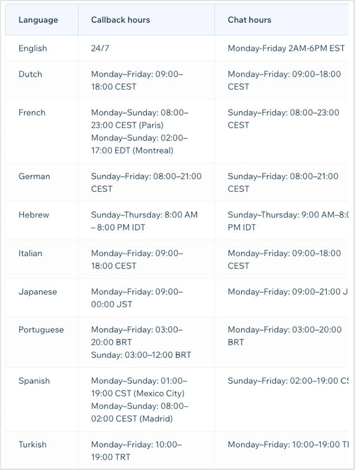Image resolution: width=355 pixels, height=470 pixels.
Task: Click the Japanese language row label
Action: 37,292
